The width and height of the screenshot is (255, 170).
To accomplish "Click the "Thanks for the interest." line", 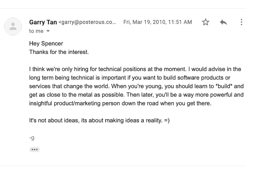I will [x=59, y=52].
